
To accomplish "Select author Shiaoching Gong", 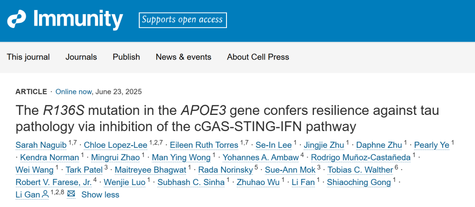I will 359,182.
